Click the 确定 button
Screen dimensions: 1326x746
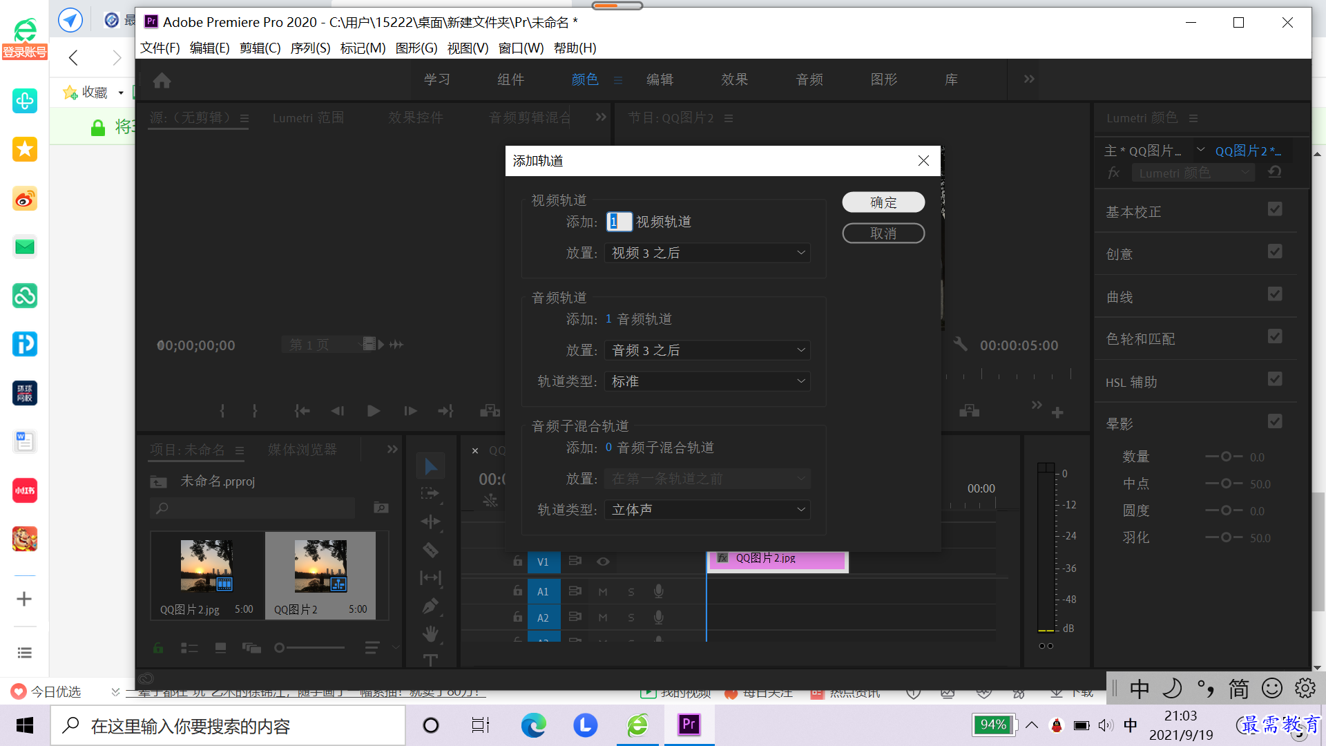883,202
